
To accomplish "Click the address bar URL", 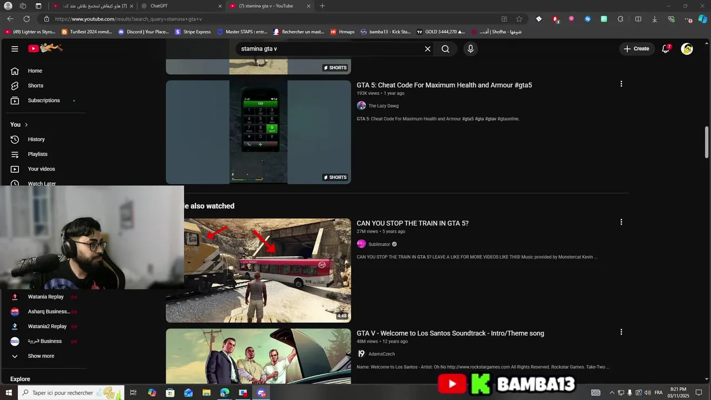I will coord(128,19).
